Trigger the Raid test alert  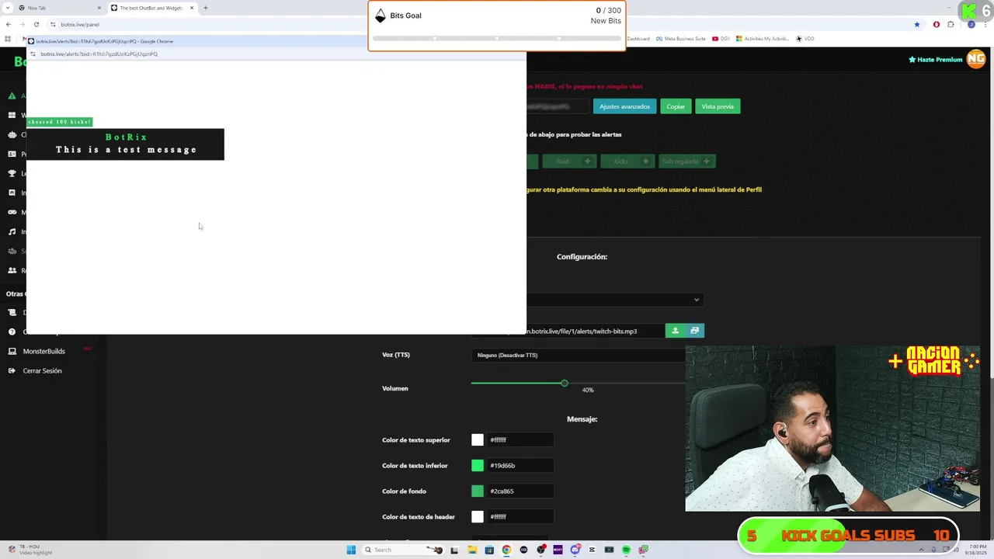pos(569,161)
